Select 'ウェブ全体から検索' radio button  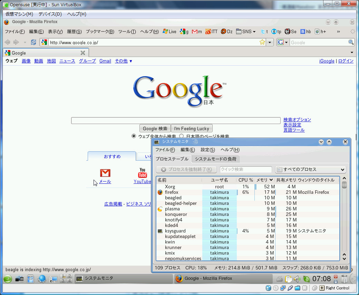point(134,136)
